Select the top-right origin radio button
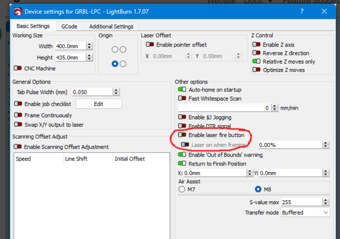The image size is (340, 239). pos(123,50)
